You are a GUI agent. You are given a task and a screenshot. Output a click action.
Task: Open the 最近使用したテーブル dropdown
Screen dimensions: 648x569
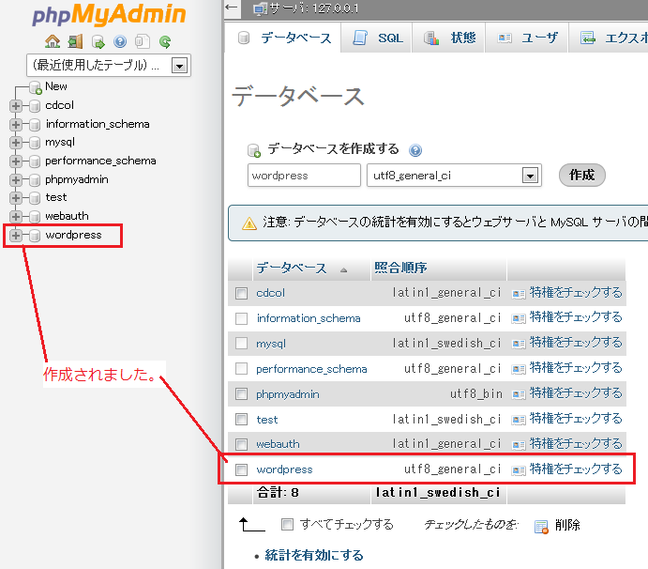[x=109, y=66]
